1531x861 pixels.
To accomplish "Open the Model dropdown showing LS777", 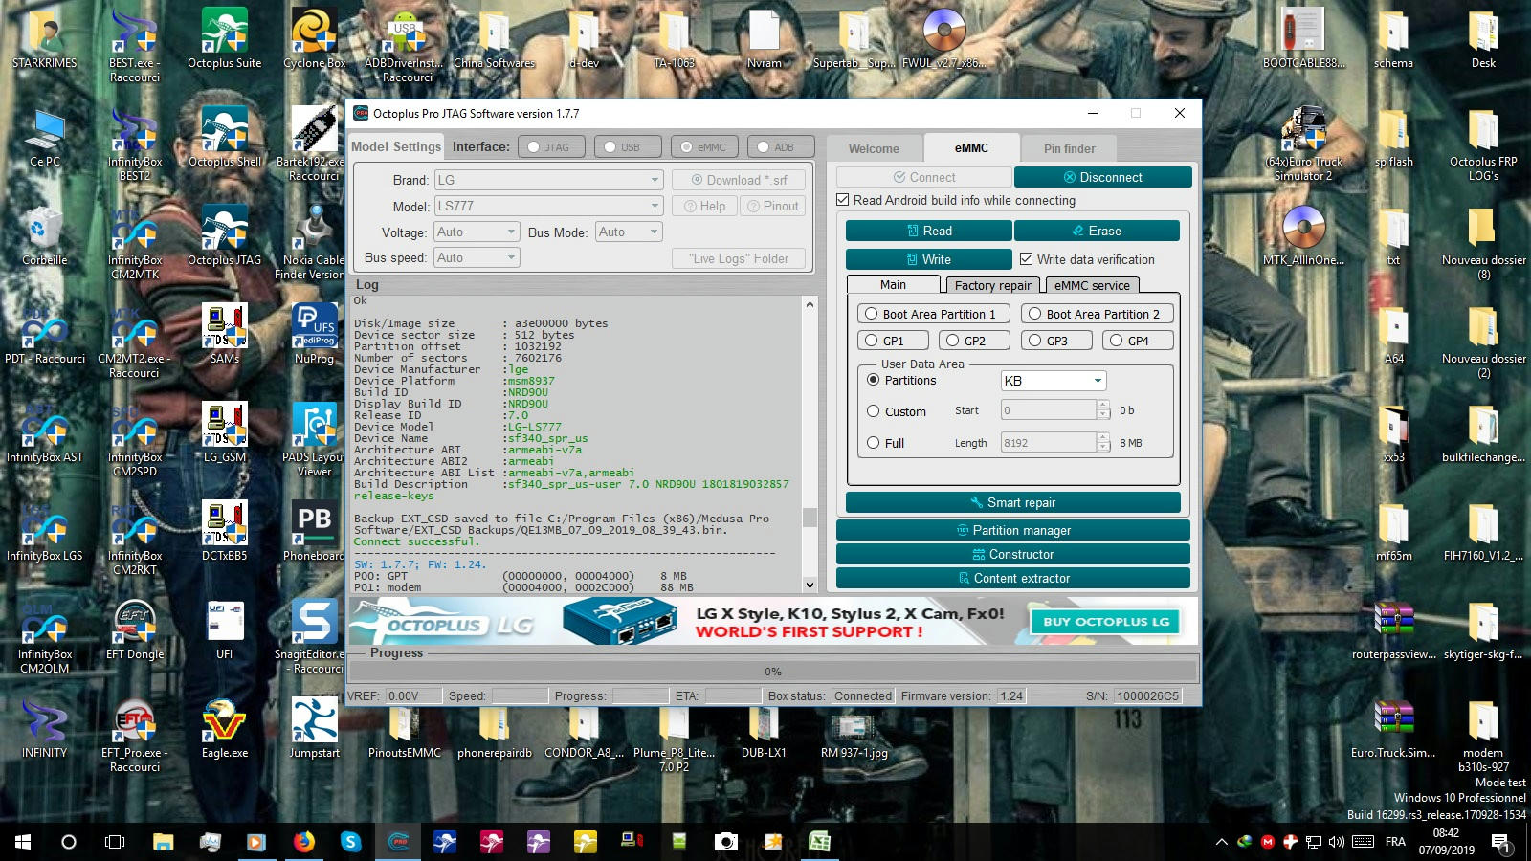I will click(x=548, y=206).
